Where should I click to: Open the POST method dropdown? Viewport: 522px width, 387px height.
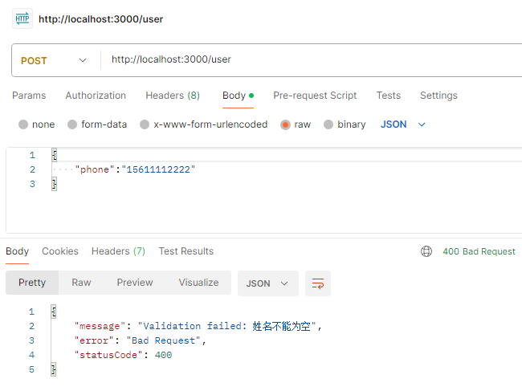pos(54,60)
